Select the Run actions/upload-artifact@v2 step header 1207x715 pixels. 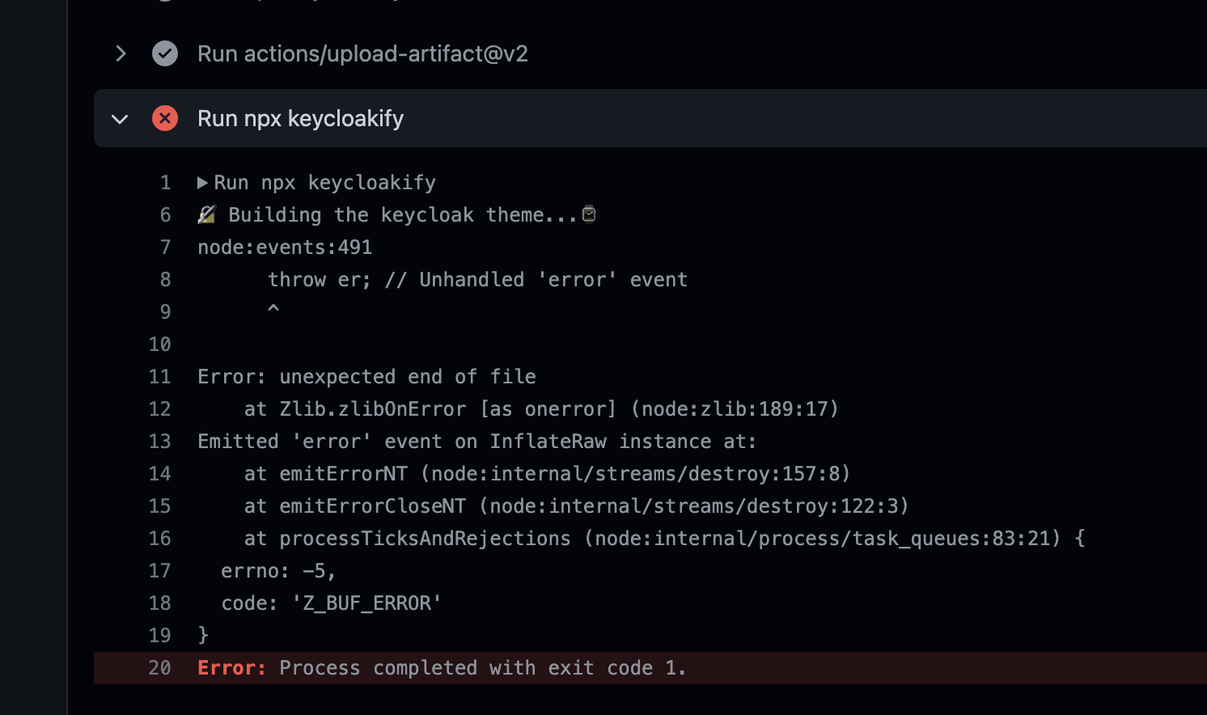tap(362, 53)
